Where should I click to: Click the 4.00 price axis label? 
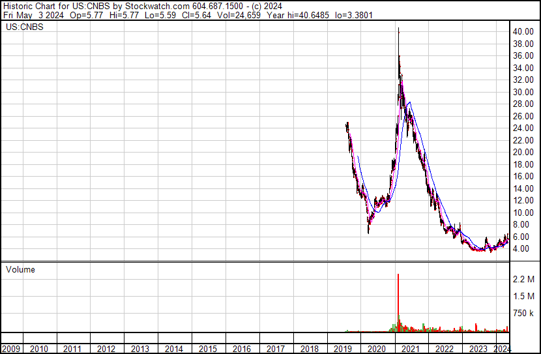521,249
